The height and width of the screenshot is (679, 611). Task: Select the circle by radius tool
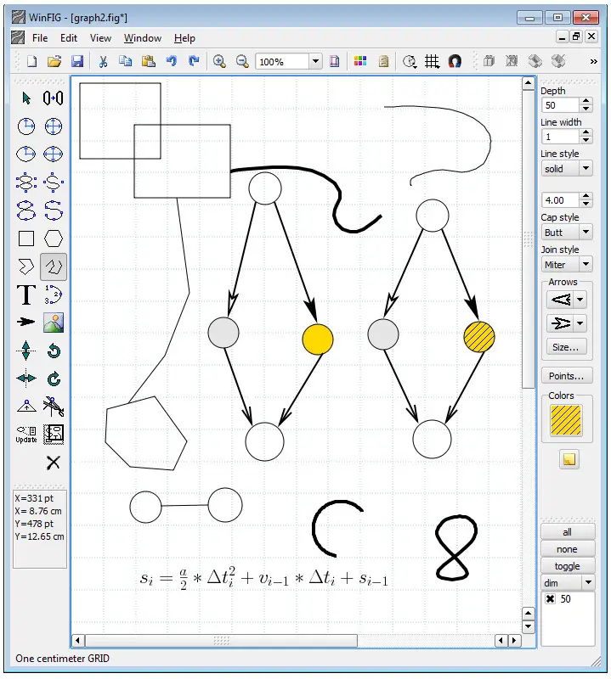(x=26, y=126)
